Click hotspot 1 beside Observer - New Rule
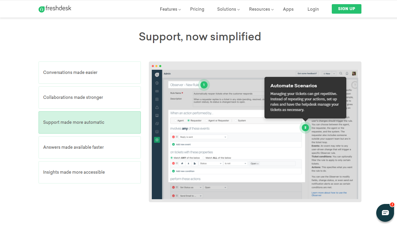The image size is (397, 228). click(204, 85)
